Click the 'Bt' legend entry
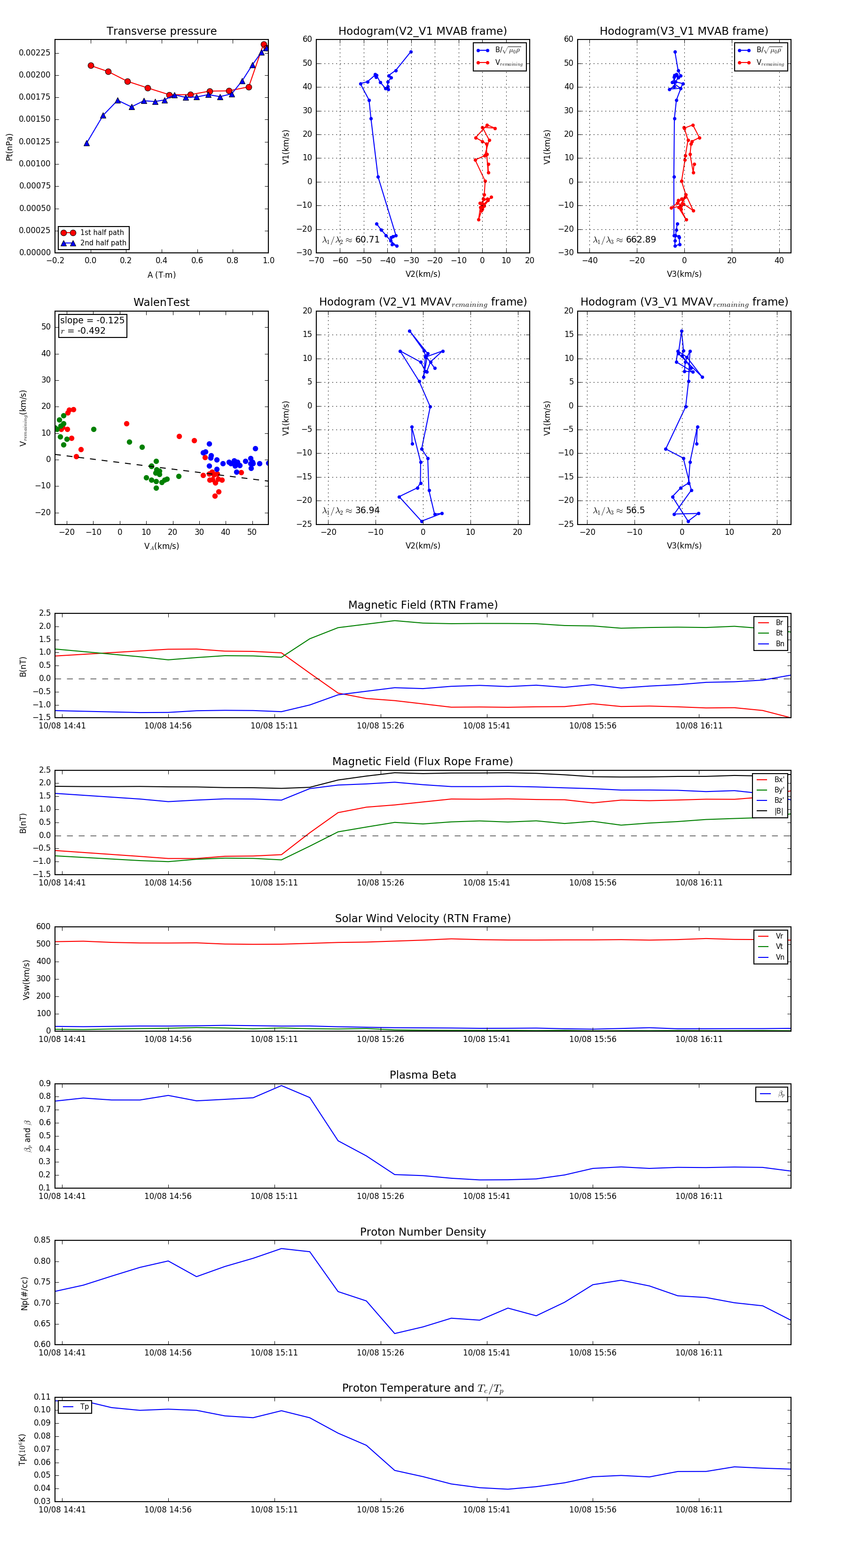 771,633
